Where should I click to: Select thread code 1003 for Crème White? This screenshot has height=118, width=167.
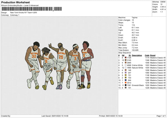point(147,65)
